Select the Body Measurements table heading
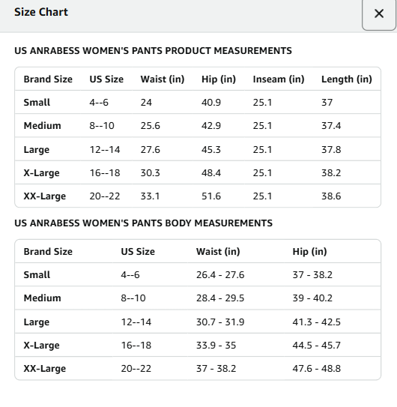Screen dimensions: 397x407 tap(144, 223)
